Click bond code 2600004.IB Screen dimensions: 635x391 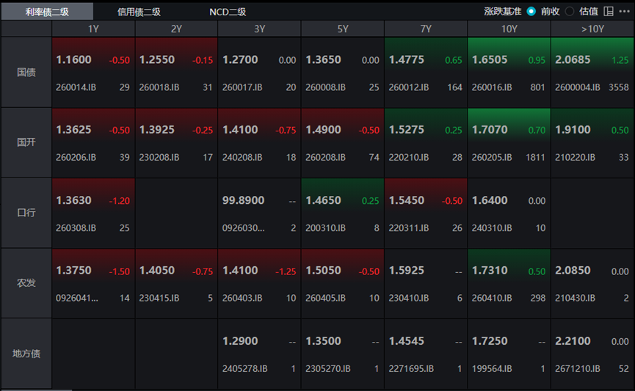[x=578, y=87]
